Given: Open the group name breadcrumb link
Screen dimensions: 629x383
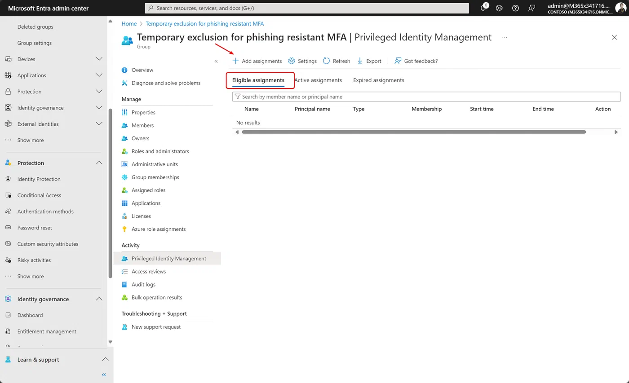Looking at the screenshot, I should (x=205, y=23).
